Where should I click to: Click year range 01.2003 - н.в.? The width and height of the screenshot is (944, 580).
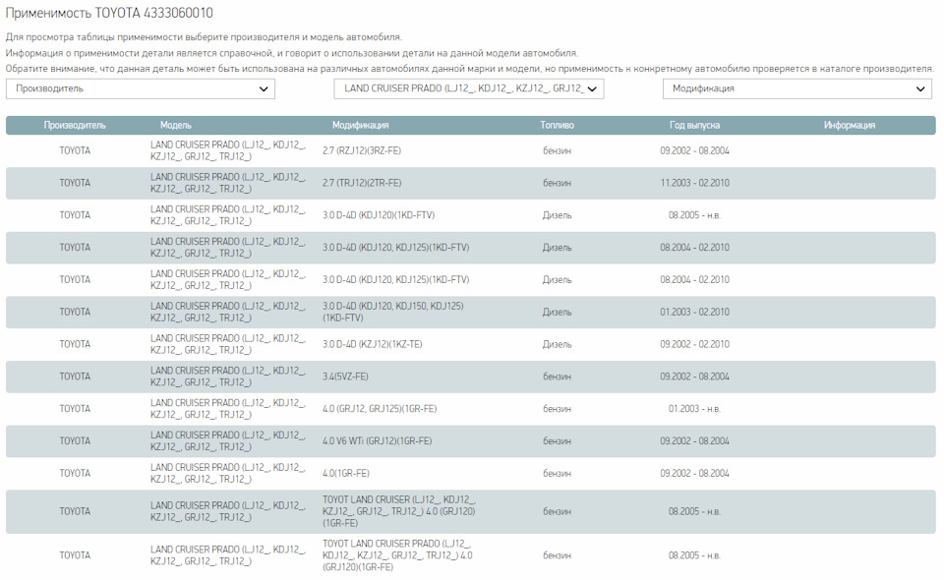[694, 409]
